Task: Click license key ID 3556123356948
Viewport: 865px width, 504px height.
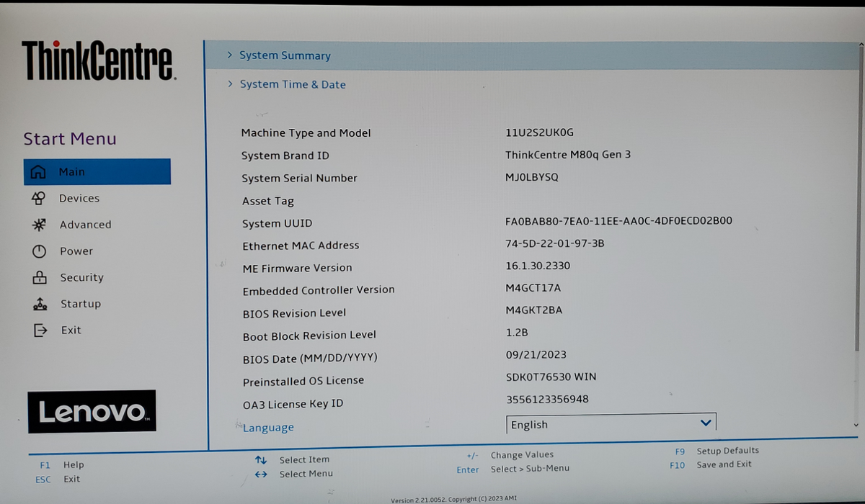Action: coord(547,399)
